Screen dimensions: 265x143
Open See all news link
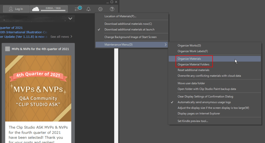(61, 37)
